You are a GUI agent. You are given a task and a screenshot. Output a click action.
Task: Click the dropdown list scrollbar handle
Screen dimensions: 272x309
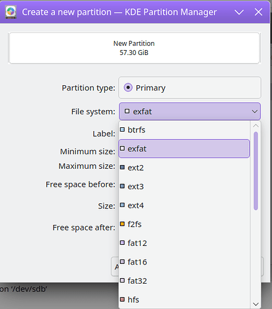(x=256, y=171)
